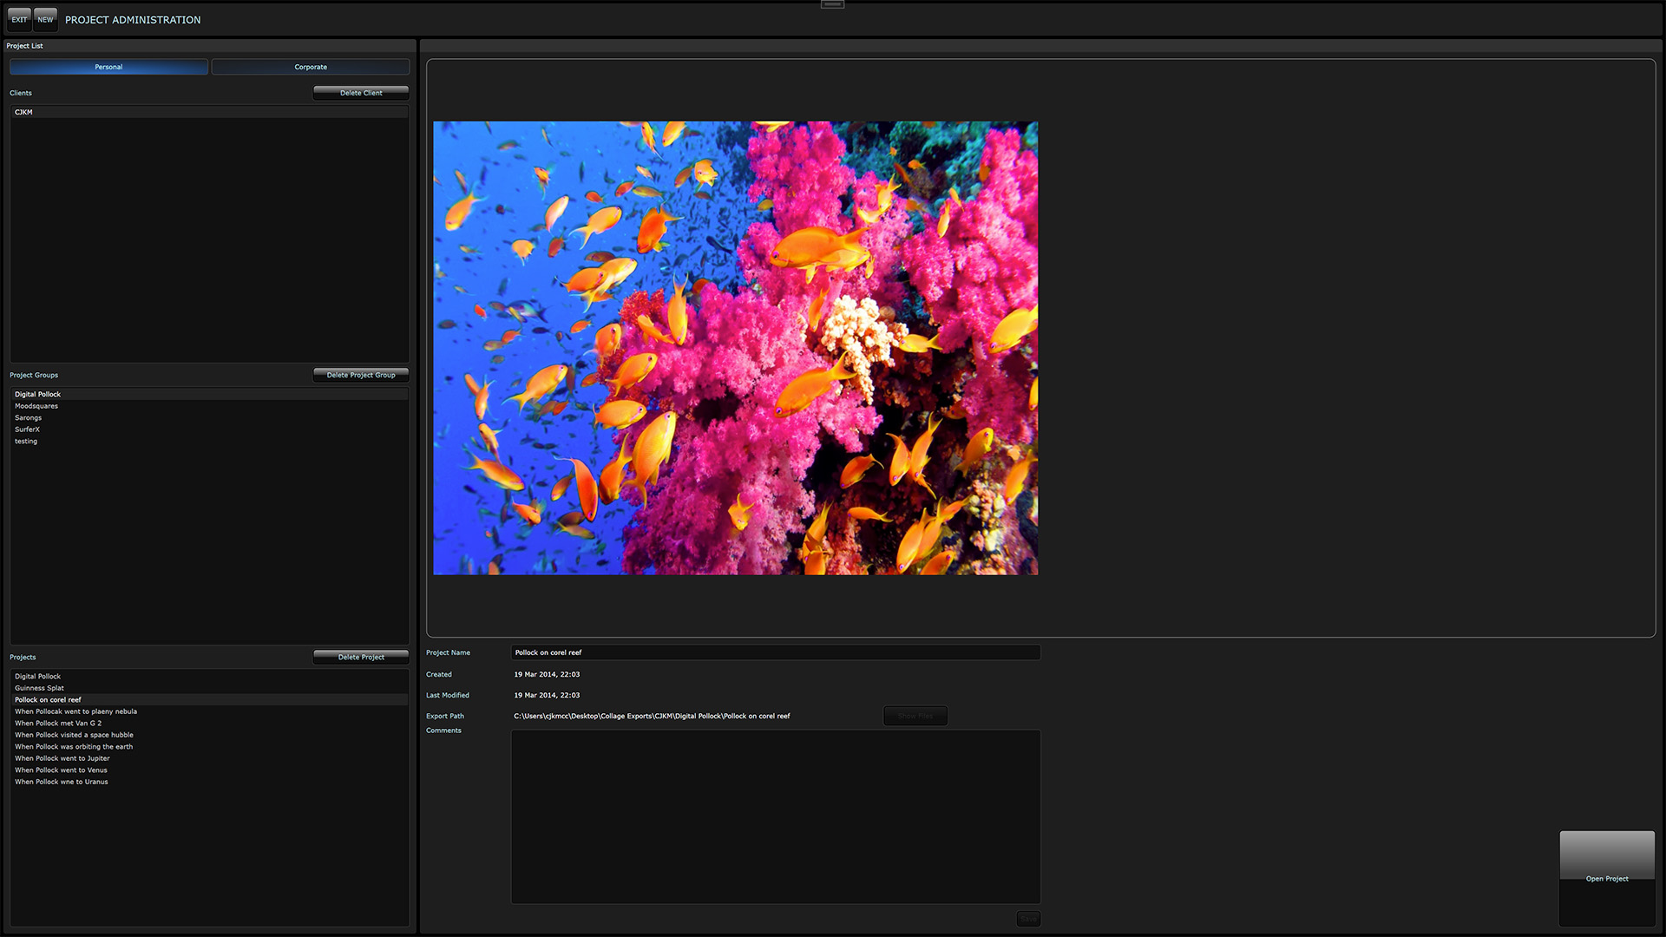Click the Created date value
This screenshot has width=1666, height=937.
coord(547,674)
